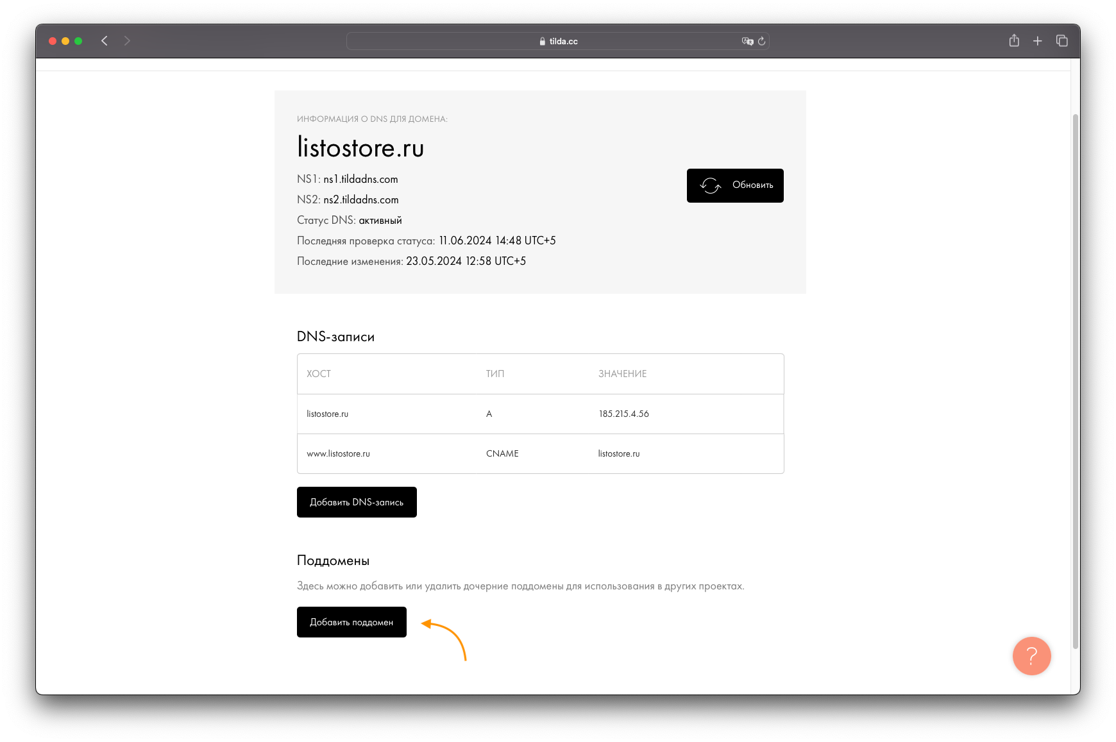The height and width of the screenshot is (742, 1116).
Task: Click the lock icon beside tilda.cc
Action: pos(543,41)
